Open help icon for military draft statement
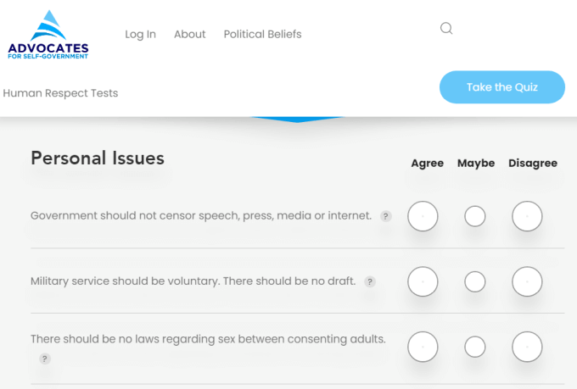The width and height of the screenshot is (577, 389). (370, 281)
